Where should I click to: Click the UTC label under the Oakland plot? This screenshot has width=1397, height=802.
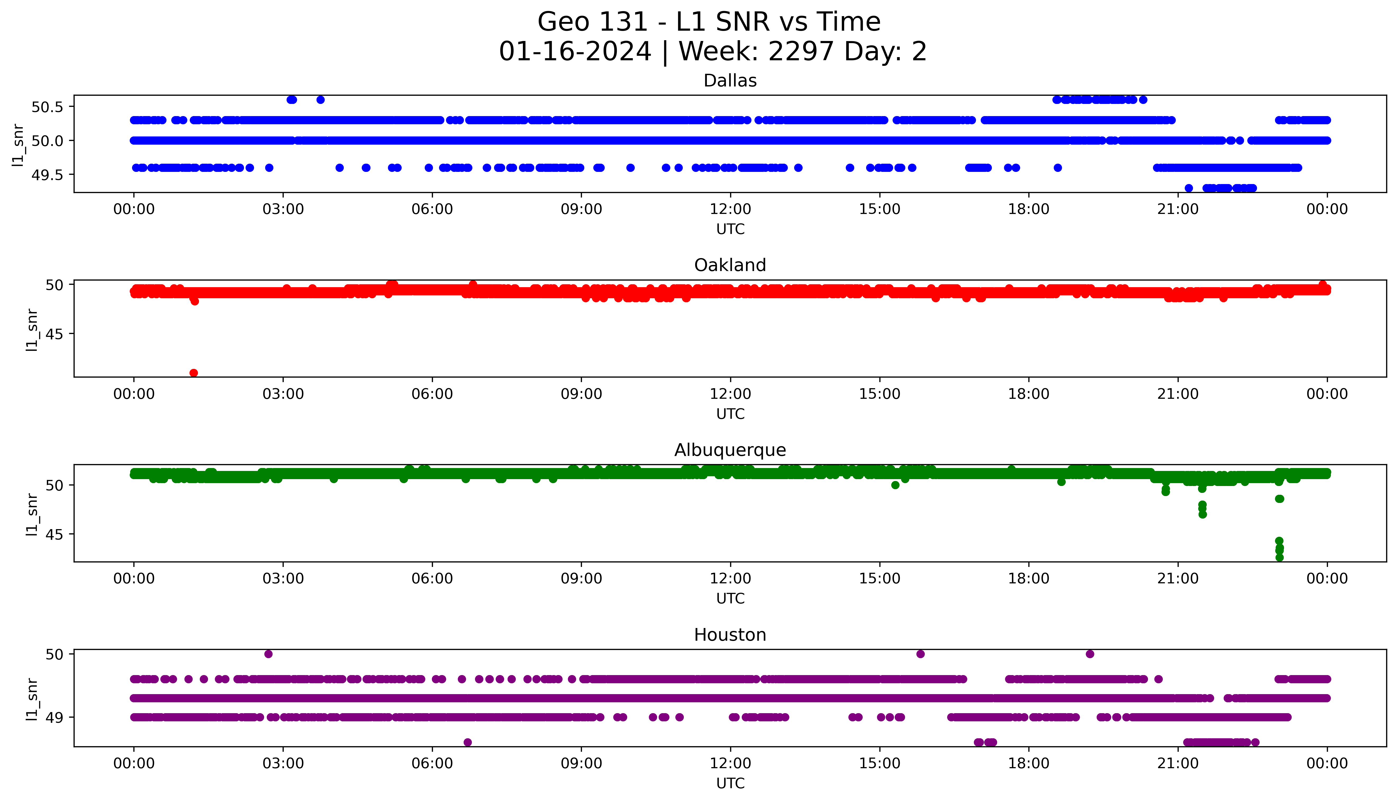tap(730, 414)
